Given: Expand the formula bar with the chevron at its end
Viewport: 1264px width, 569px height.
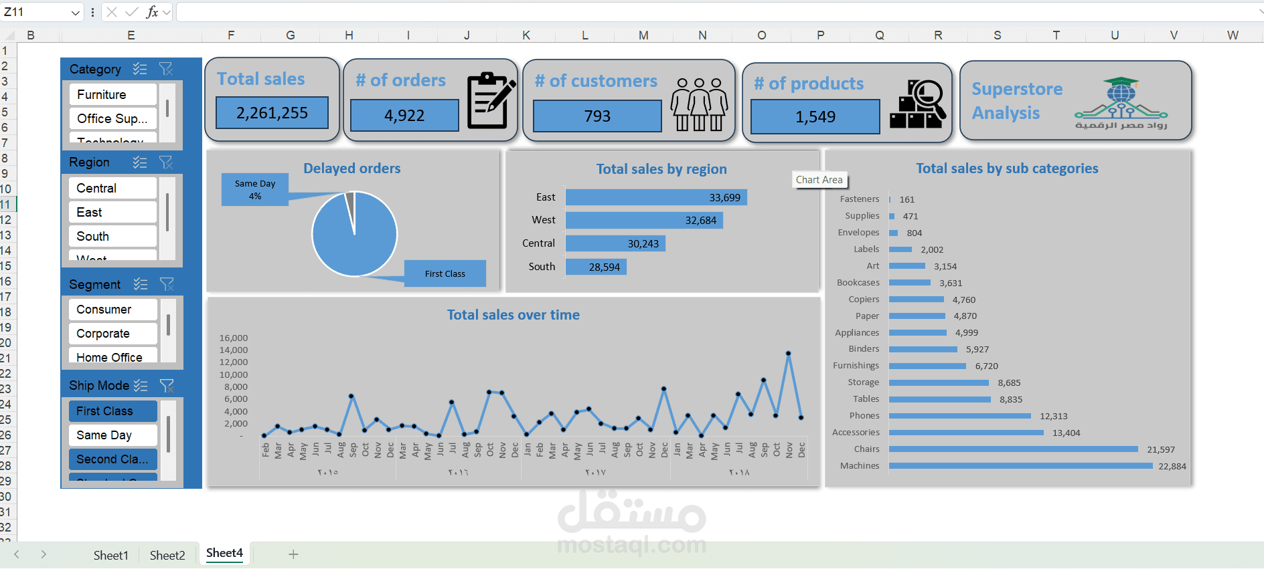Looking at the screenshot, I should tap(1260, 12).
